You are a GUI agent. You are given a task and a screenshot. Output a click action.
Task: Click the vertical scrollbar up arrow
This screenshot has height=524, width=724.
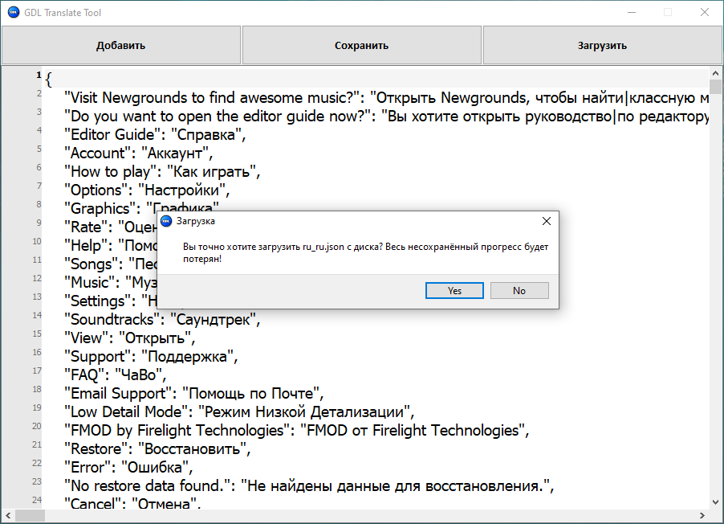[716, 73]
